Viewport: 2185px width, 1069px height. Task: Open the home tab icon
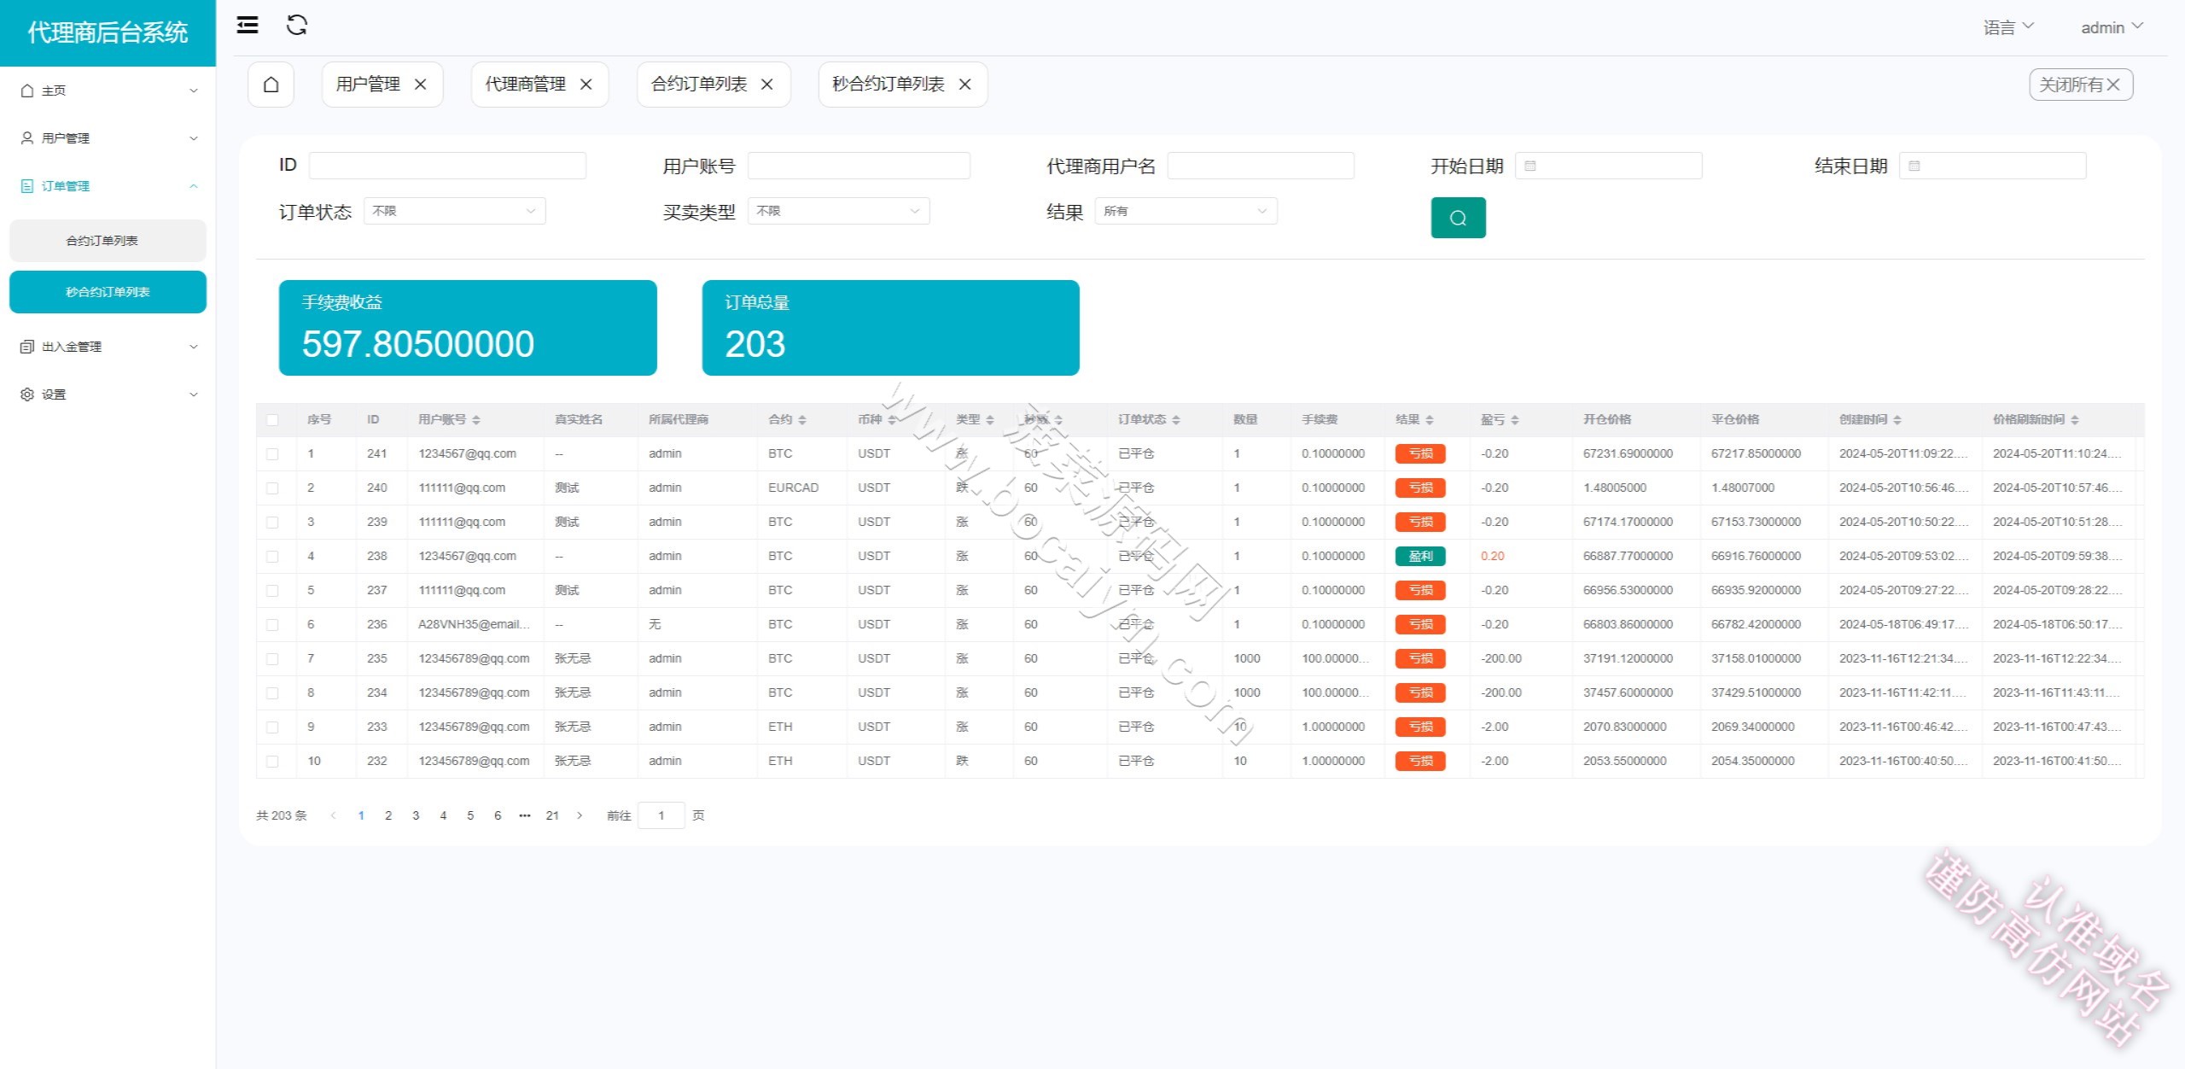271,85
